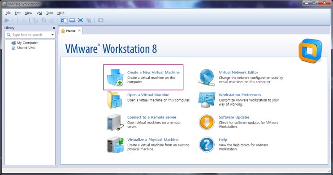
Task: Click the Power On play toolbar button
Action: (x=7, y=20)
